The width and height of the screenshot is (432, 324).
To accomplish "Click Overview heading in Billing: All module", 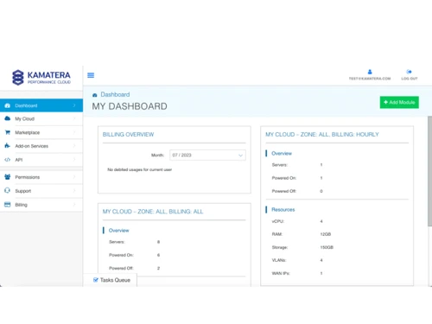I will [118, 231].
